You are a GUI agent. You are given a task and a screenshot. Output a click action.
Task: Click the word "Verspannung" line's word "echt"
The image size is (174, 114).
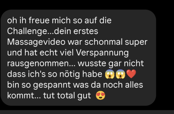pos(48,53)
